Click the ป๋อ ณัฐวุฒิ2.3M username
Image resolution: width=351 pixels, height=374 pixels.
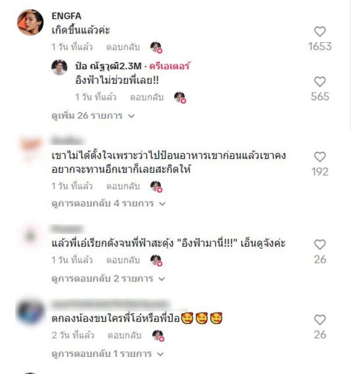click(x=108, y=66)
